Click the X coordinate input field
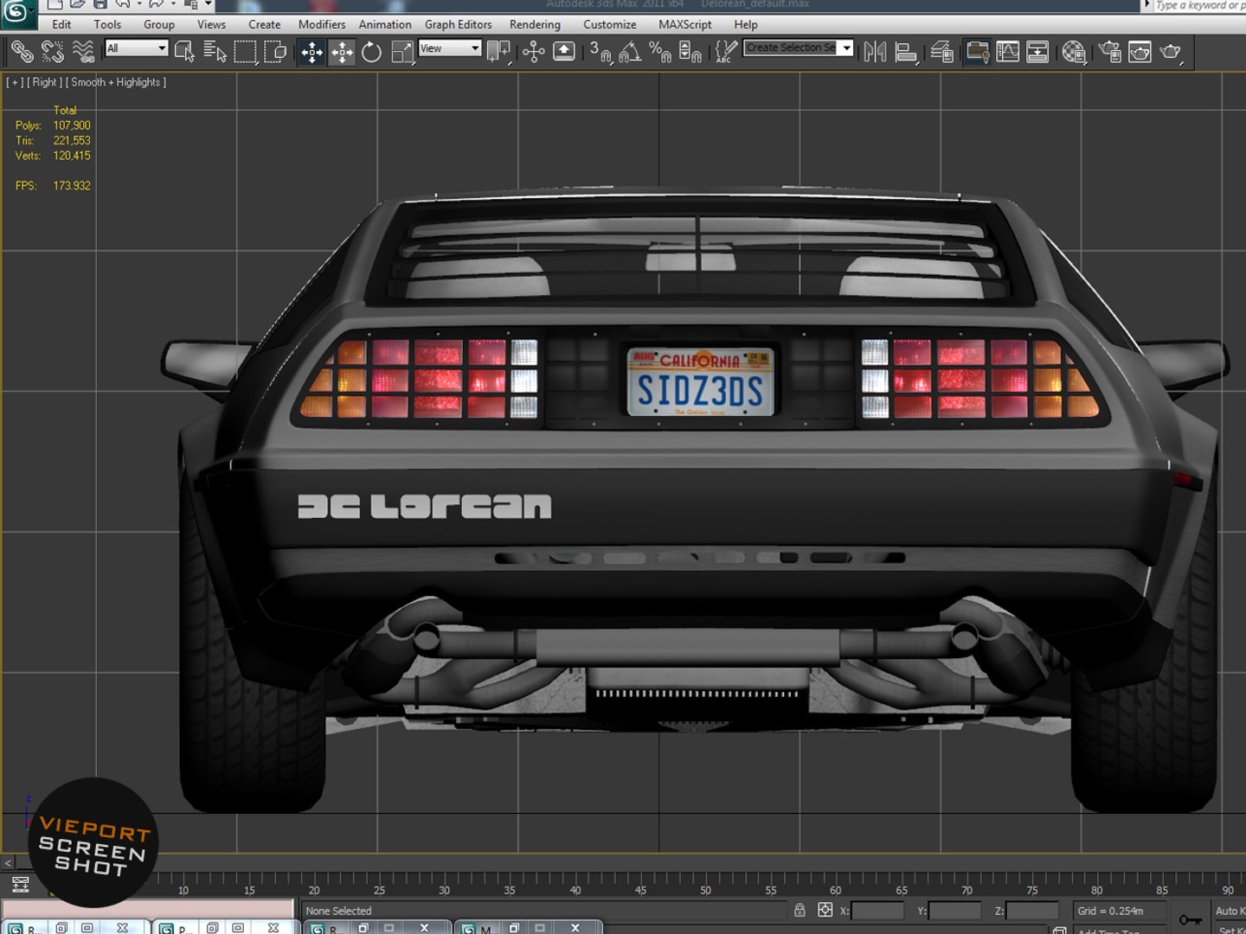1246x934 pixels. coord(877,911)
